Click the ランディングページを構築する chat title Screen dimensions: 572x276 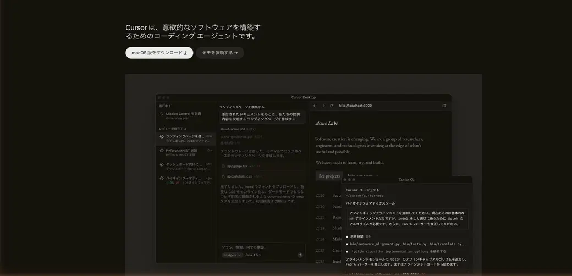tap(242, 107)
